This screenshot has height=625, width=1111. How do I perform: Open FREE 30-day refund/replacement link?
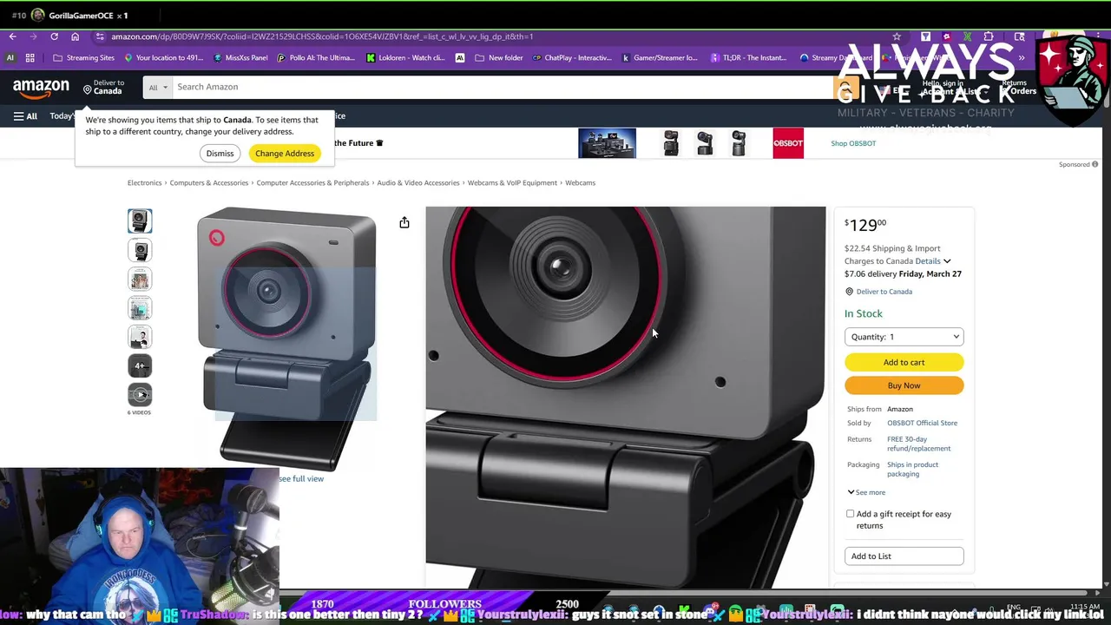(x=918, y=444)
